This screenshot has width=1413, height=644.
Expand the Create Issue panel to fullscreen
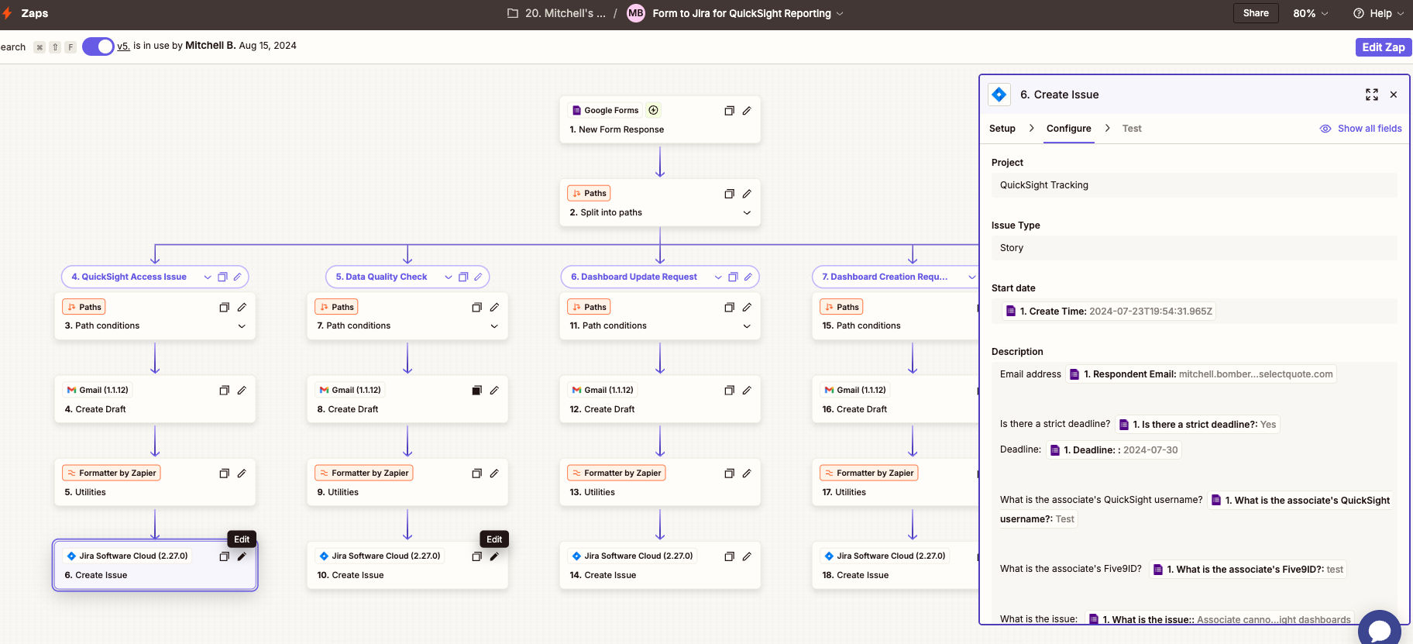[1372, 95]
